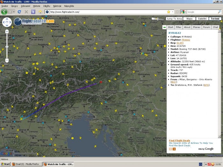Image resolution: width=223 pixels, height=167 pixels.
Task: Run search with magnifying glass icon
Action: 219,12
